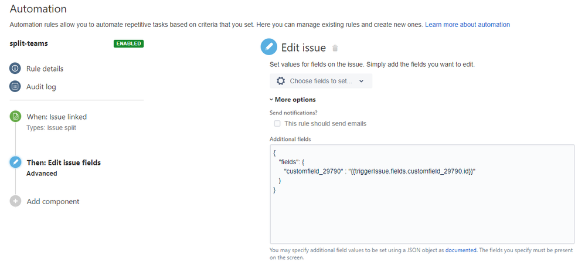Open the Learn more about automation link
The image size is (585, 271).
tap(468, 25)
